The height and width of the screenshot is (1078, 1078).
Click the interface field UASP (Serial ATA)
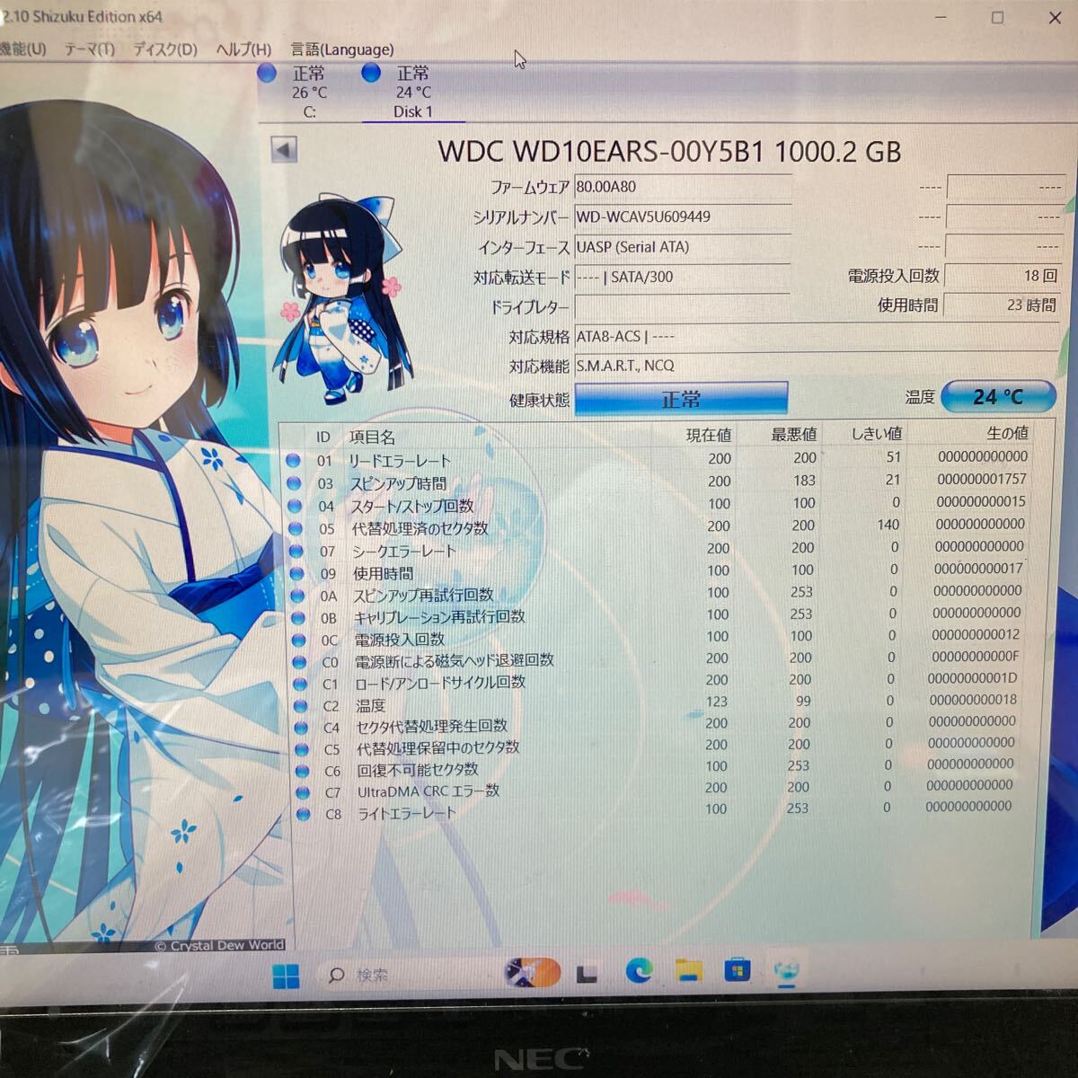(682, 246)
